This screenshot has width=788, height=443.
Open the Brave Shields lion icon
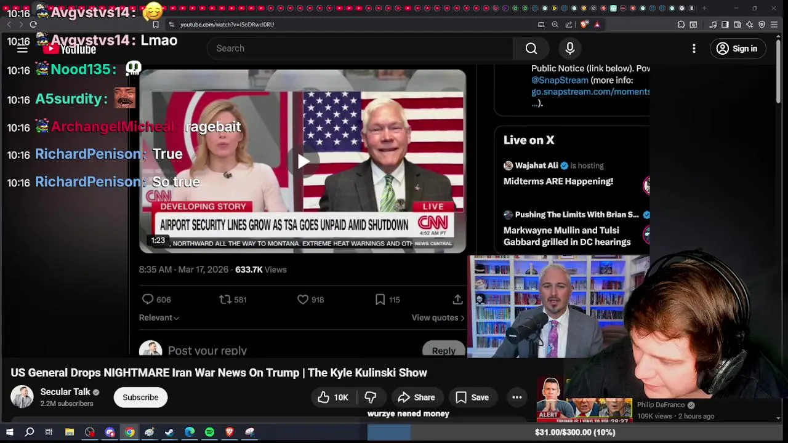point(584,25)
